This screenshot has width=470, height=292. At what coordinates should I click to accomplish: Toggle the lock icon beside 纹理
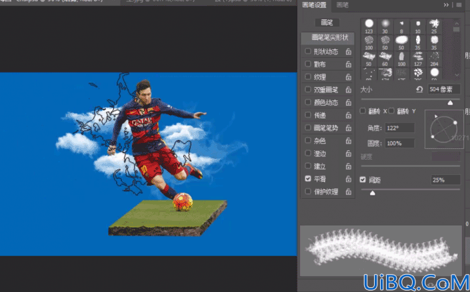[348, 77]
